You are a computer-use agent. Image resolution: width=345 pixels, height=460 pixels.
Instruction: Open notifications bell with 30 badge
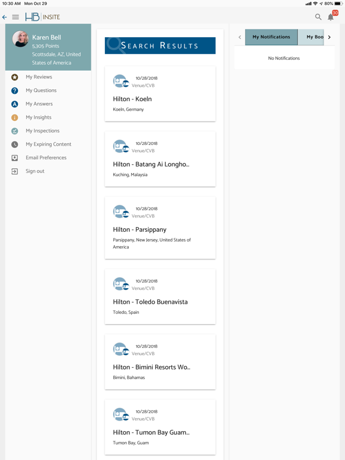tap(331, 17)
